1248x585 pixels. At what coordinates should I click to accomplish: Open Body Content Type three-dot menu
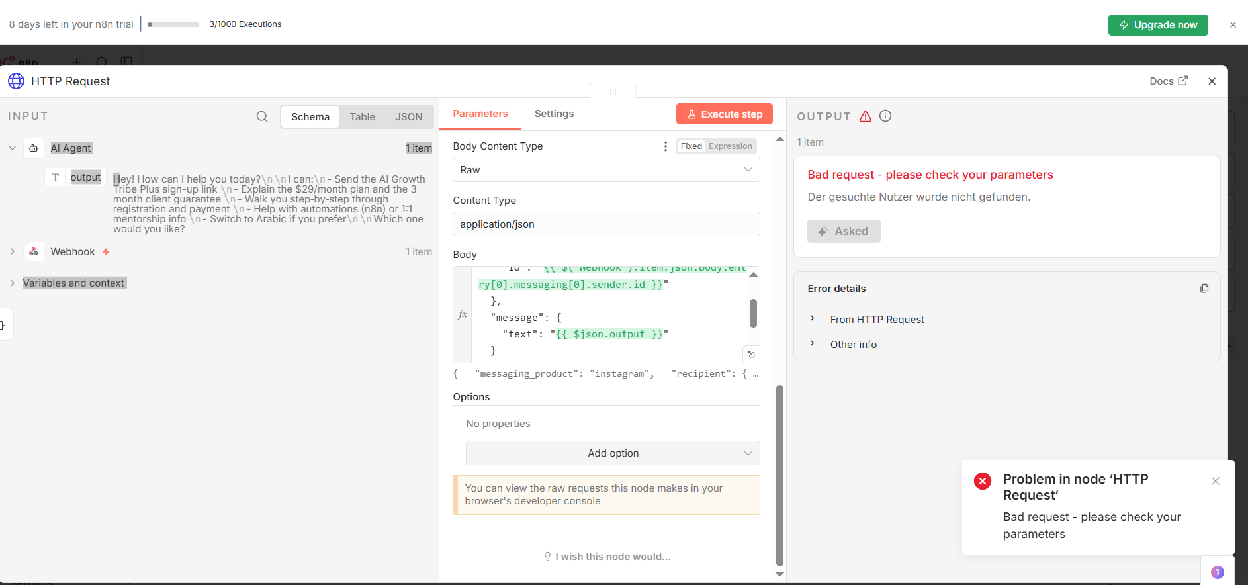(665, 146)
